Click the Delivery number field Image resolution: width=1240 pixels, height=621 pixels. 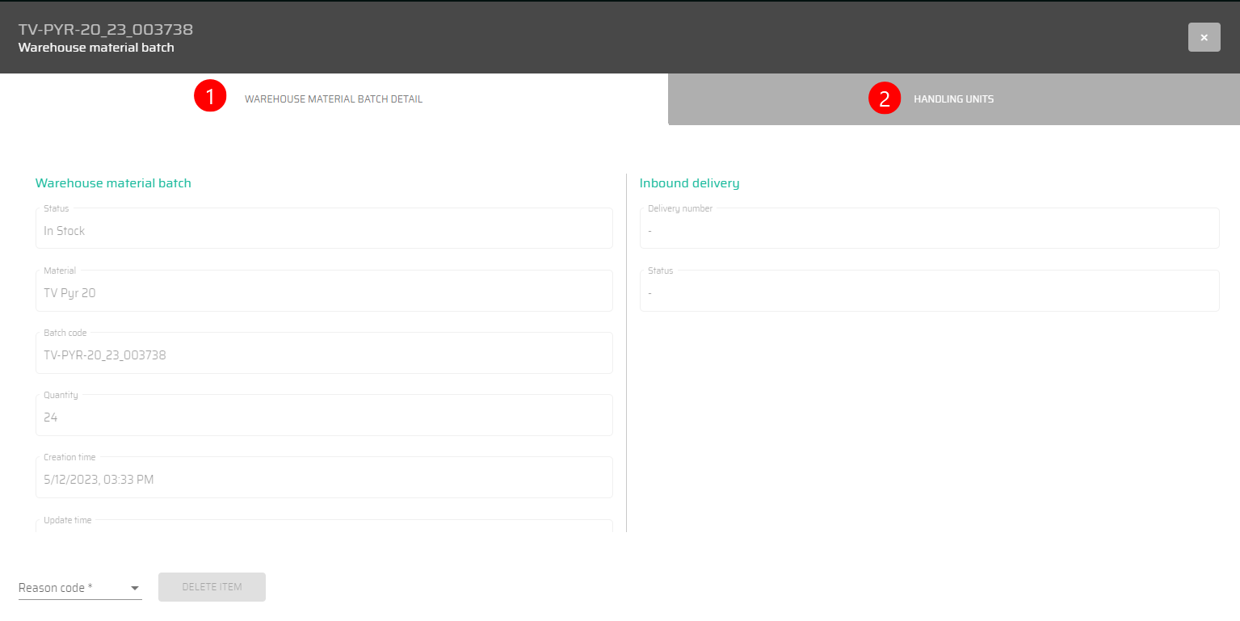point(929,230)
